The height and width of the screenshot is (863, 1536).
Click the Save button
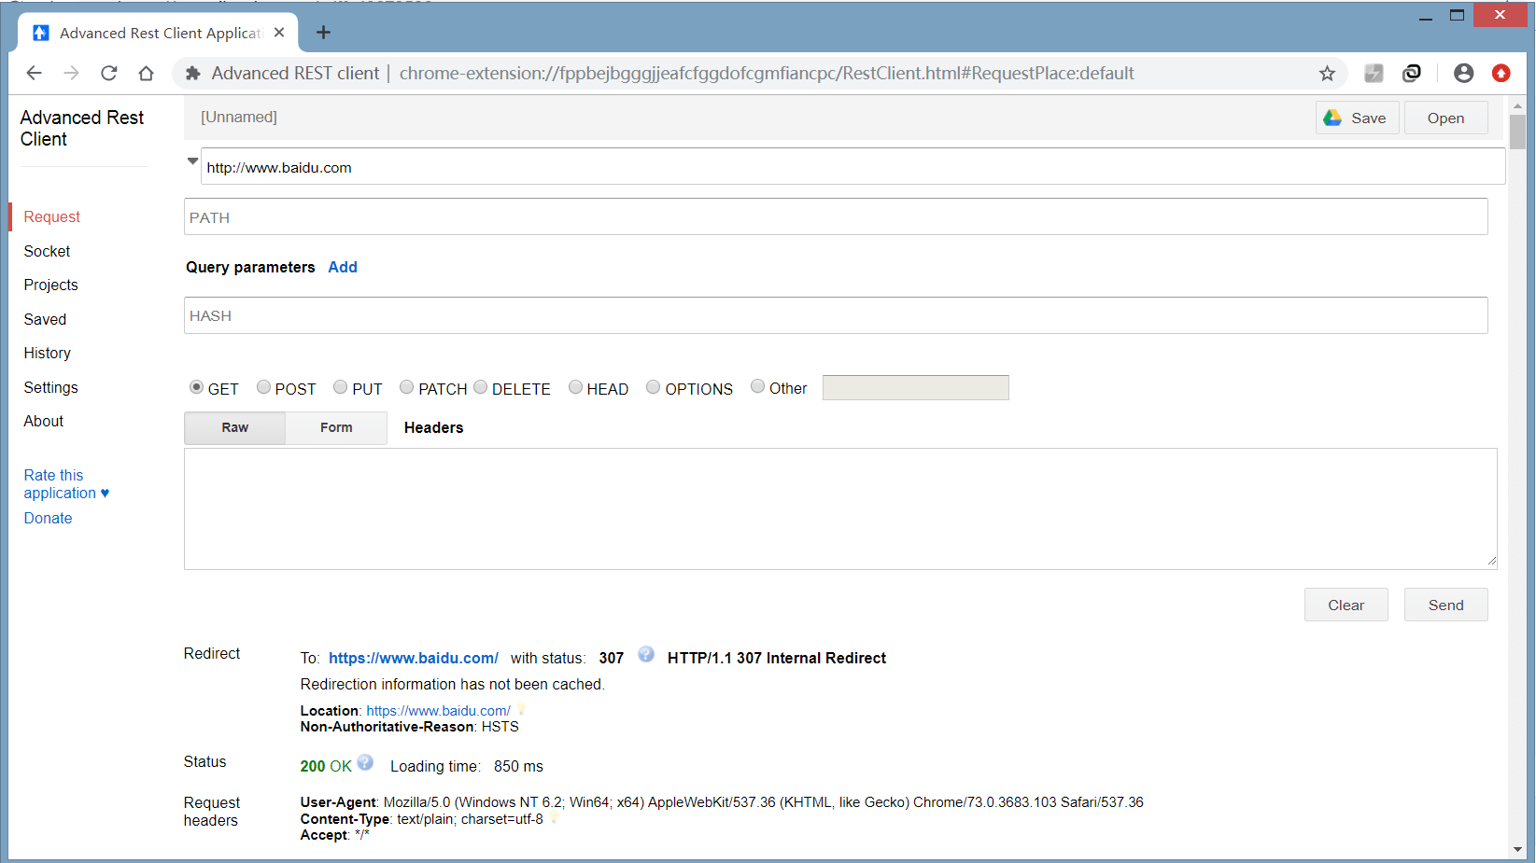pyautogui.click(x=1358, y=118)
